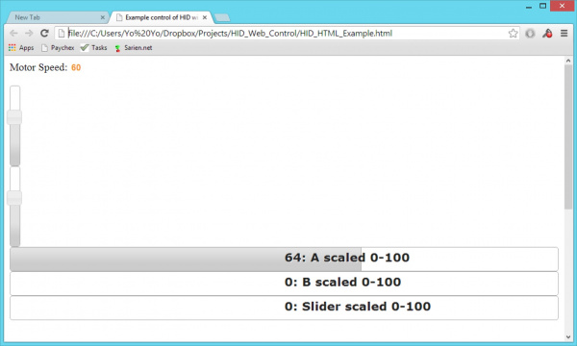
Task: Open the Paychex bookmark
Action: [58, 48]
